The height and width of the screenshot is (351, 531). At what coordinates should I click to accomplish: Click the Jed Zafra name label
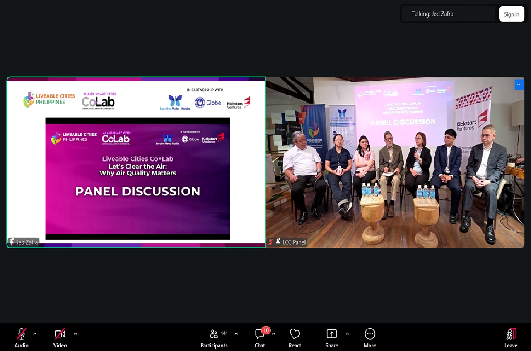(x=27, y=242)
